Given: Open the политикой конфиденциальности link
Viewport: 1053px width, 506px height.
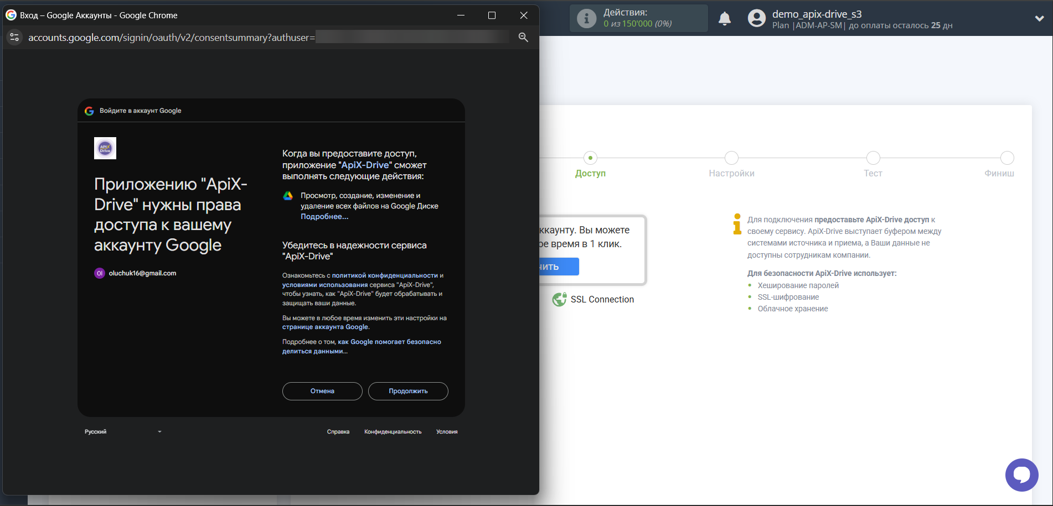Looking at the screenshot, I should click(385, 275).
